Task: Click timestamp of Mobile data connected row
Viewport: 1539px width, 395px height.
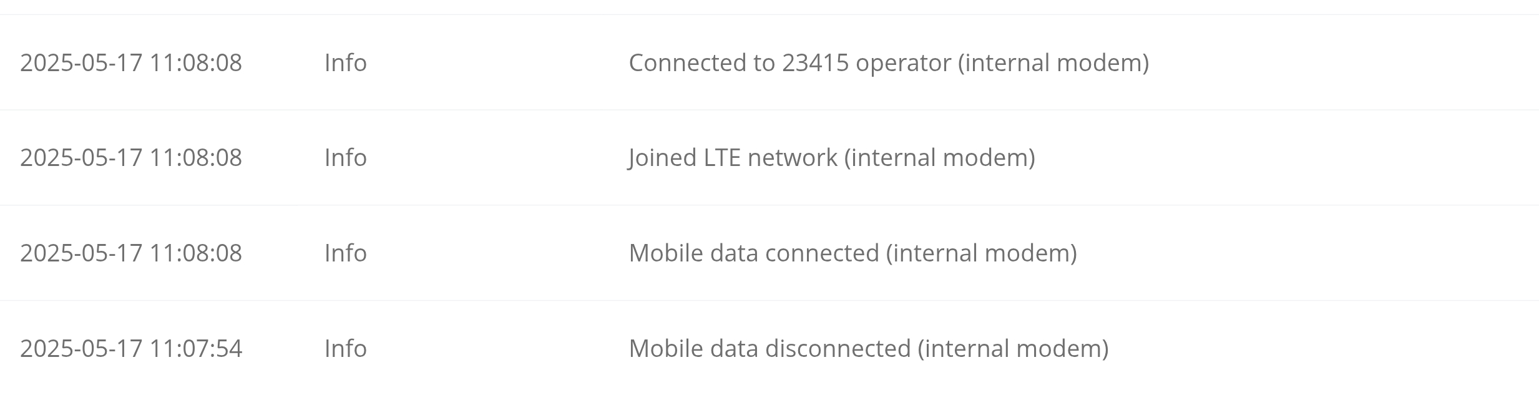Action: [131, 253]
